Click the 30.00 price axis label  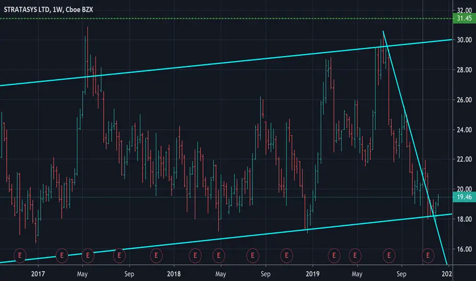click(464, 40)
